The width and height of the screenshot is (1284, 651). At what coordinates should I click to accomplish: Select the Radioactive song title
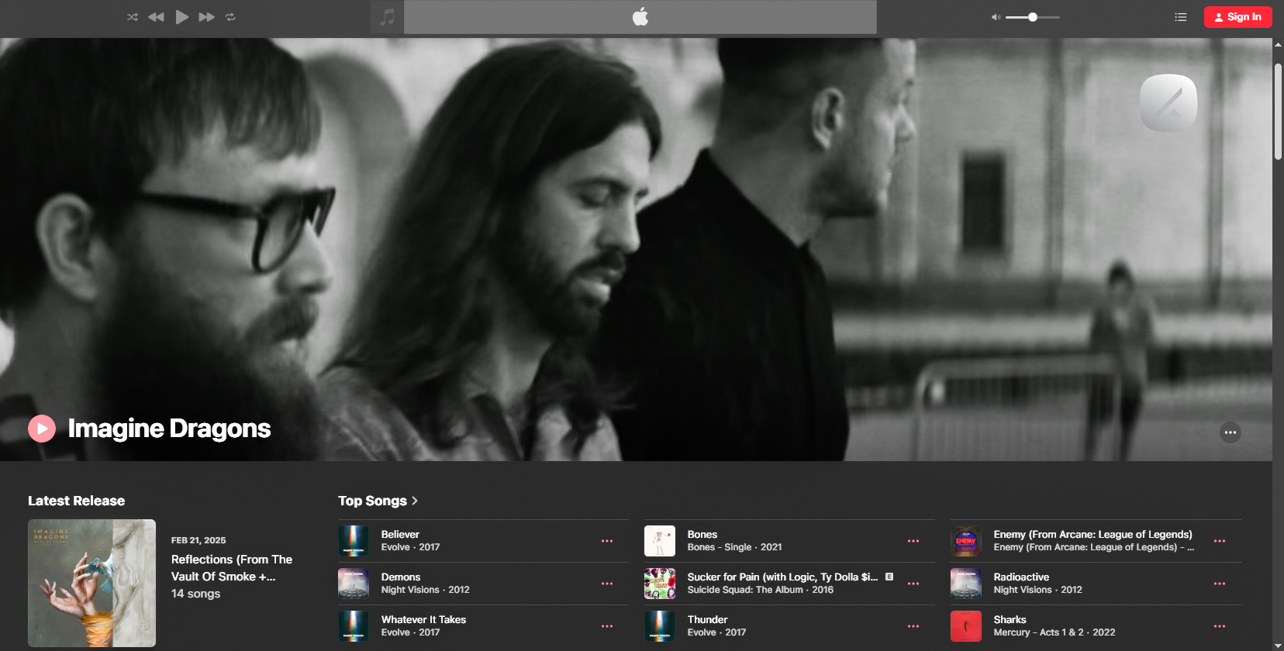point(1021,577)
